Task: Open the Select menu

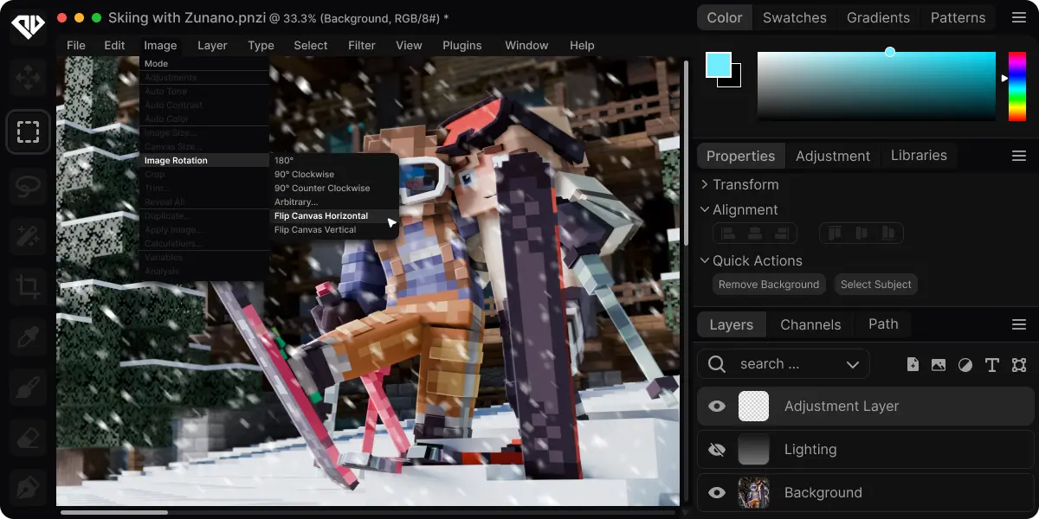Action: [311, 45]
